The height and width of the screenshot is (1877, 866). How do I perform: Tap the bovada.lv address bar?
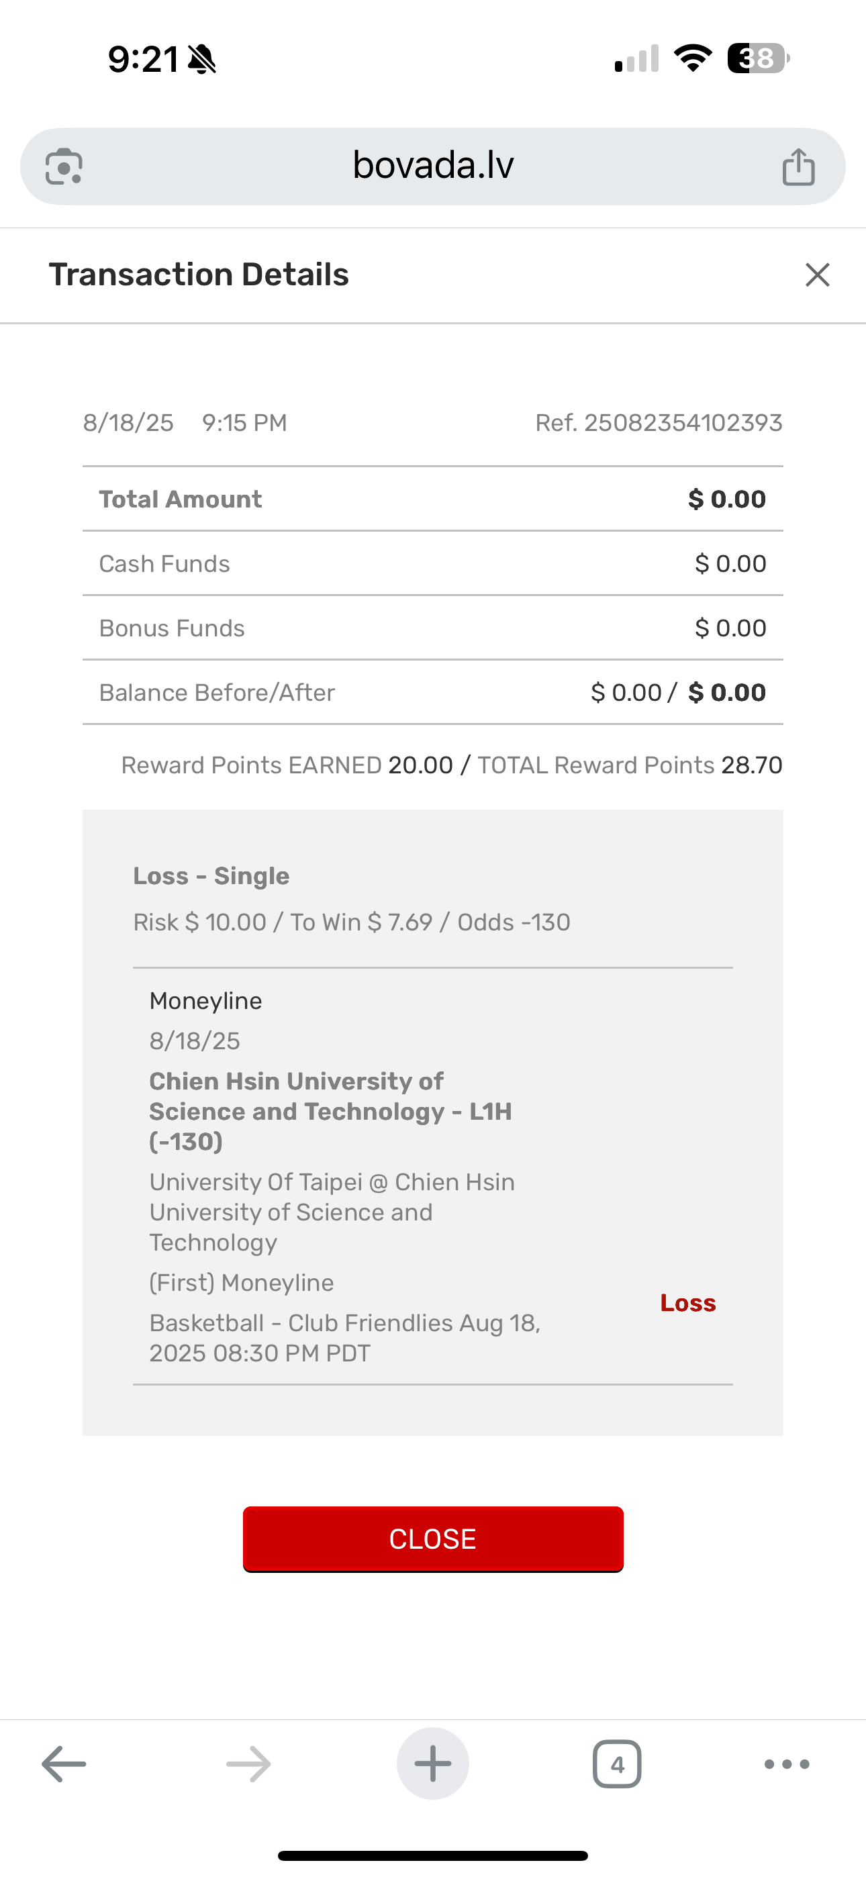pyautogui.click(x=433, y=165)
